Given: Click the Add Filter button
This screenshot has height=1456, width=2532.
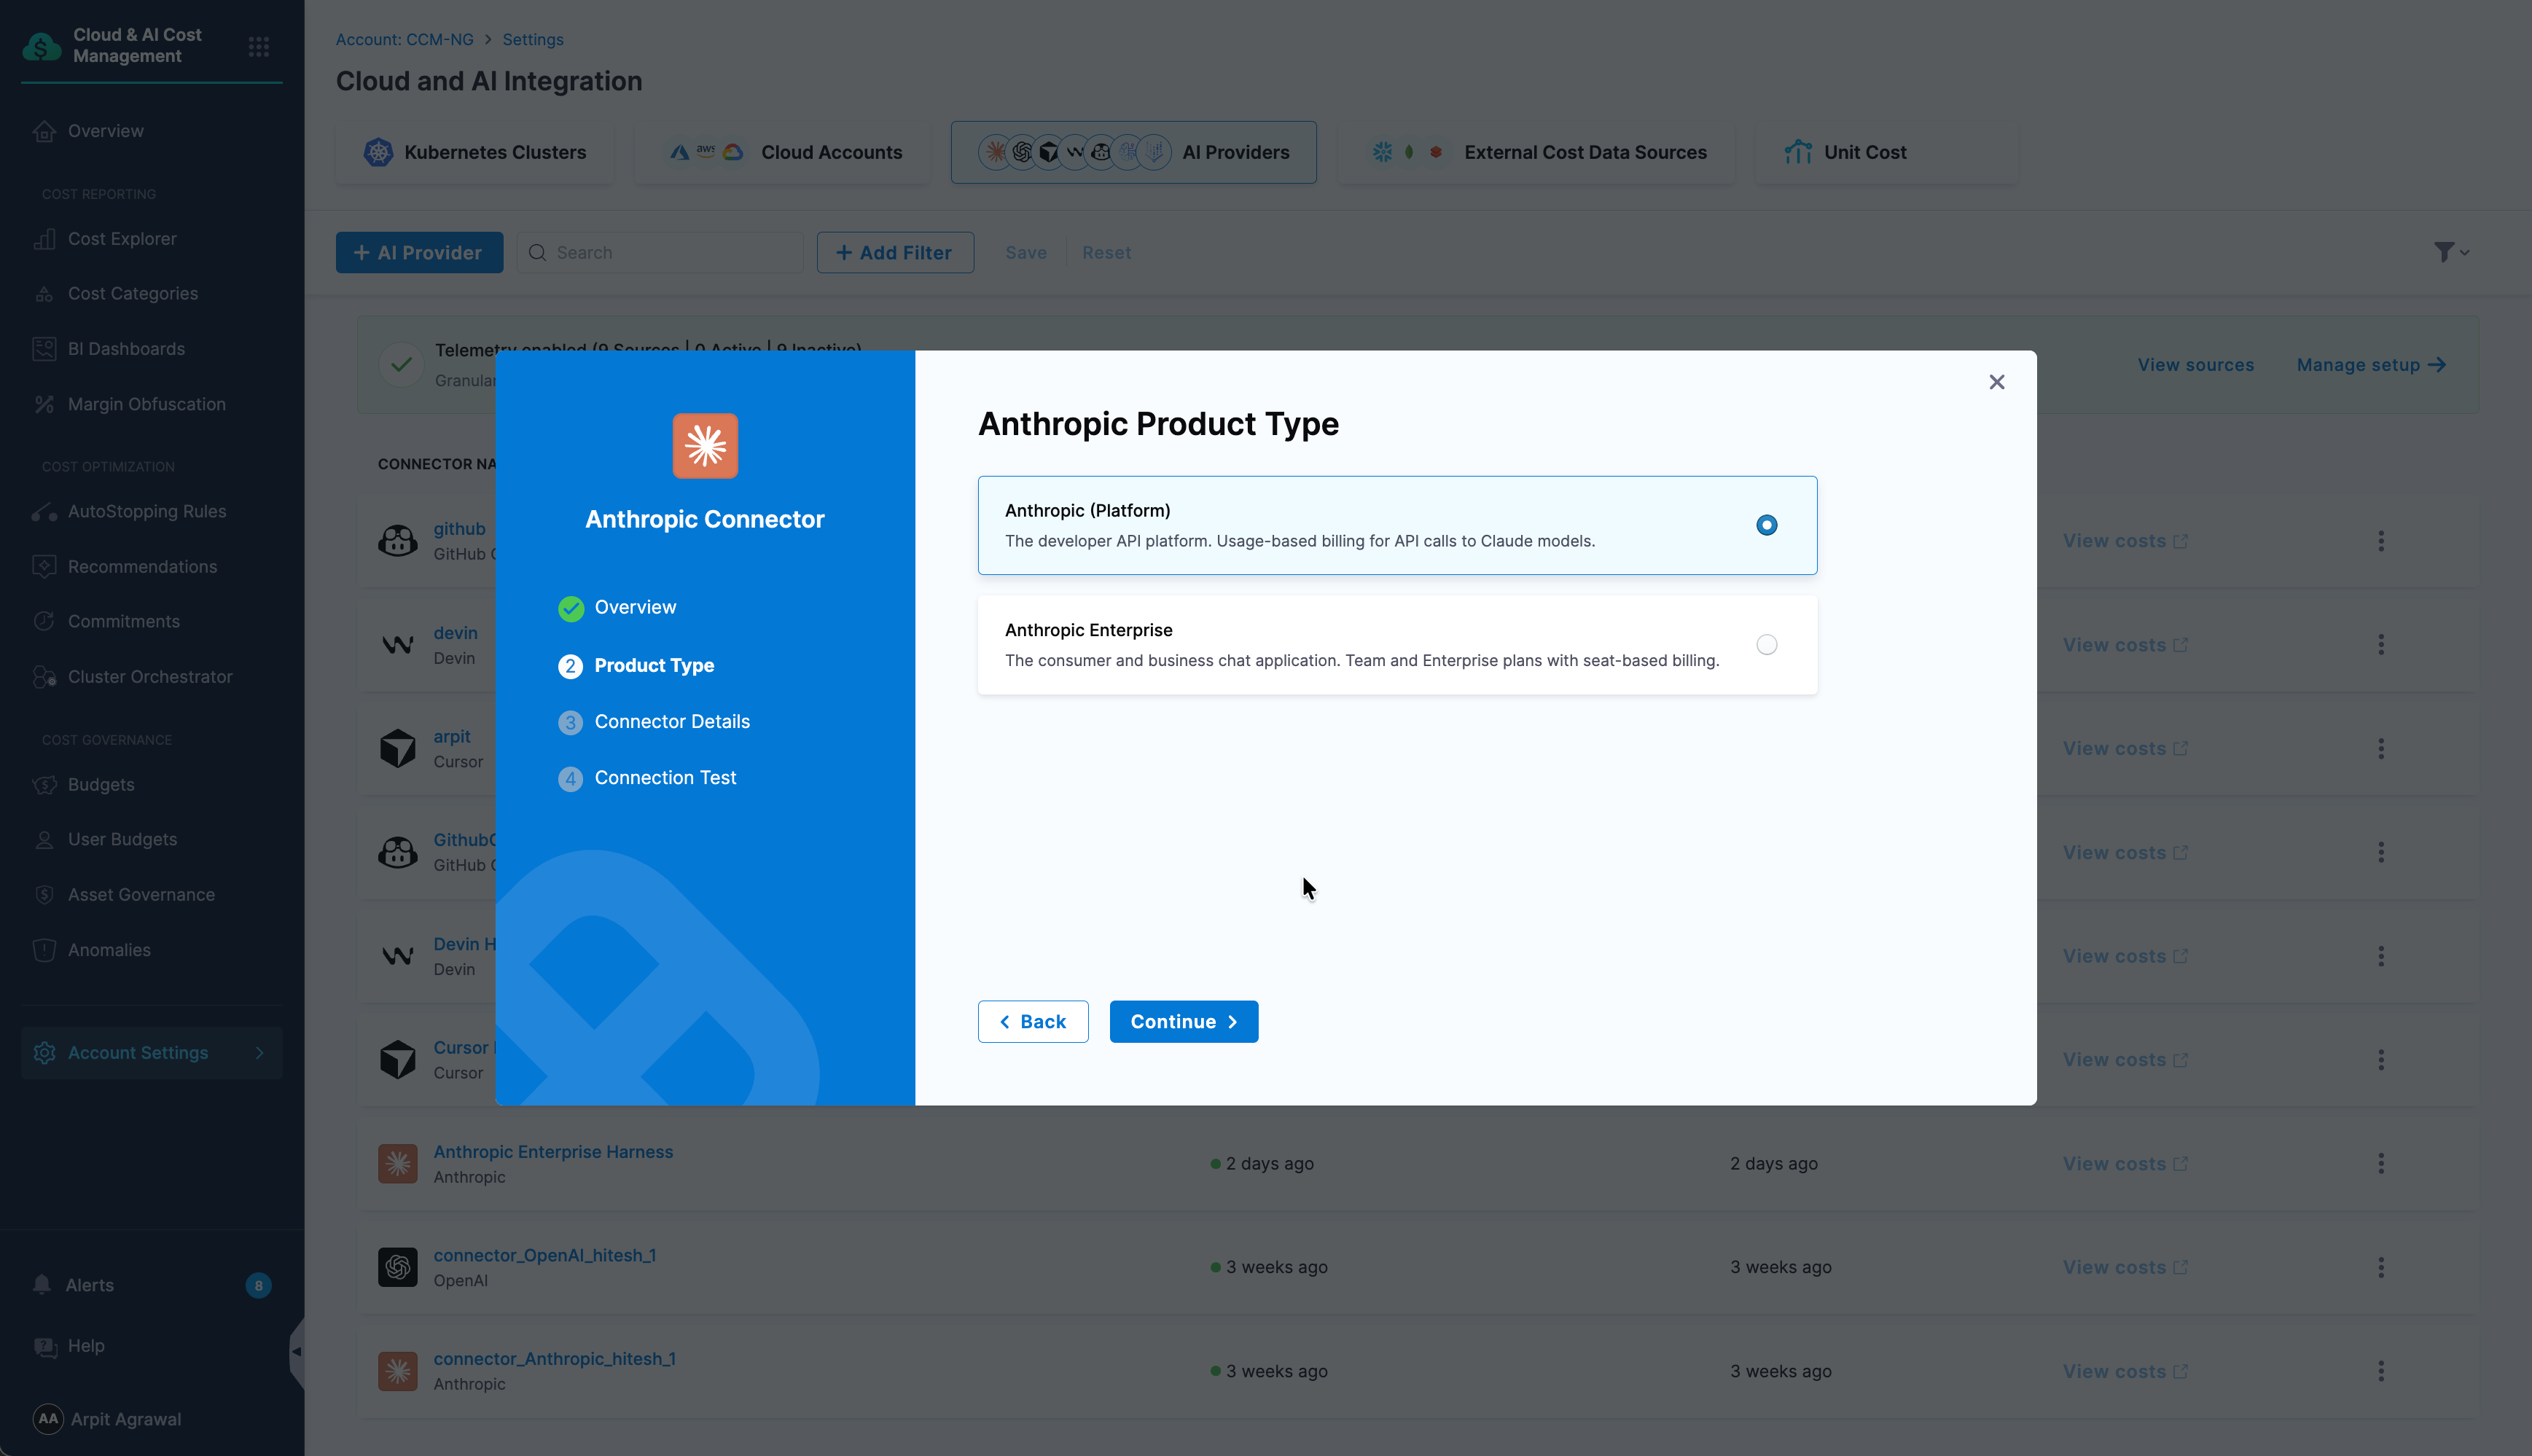Looking at the screenshot, I should 895,253.
